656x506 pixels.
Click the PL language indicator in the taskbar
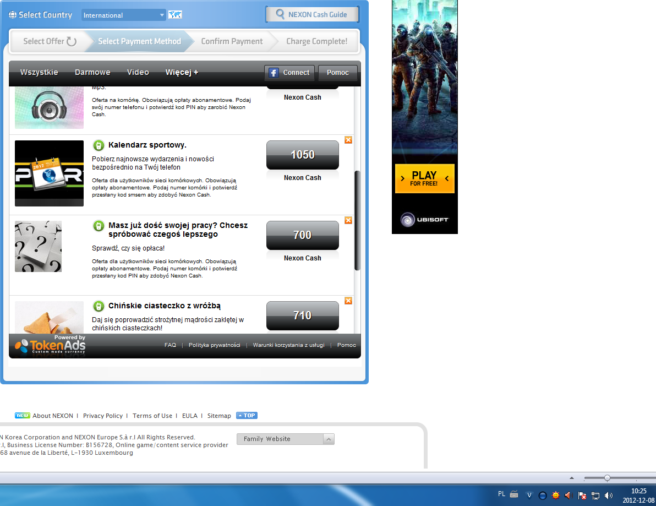501,494
